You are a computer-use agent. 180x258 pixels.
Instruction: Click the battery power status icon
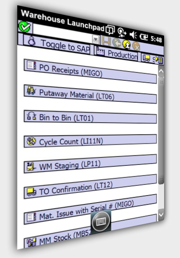[x=144, y=37]
